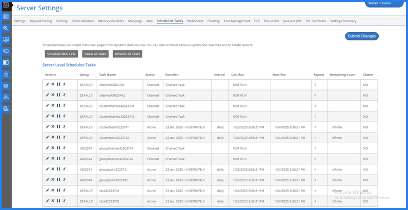This screenshot has height=210, width=408.
Task: Run task grouptask42023741 now
Action: click(64, 169)
